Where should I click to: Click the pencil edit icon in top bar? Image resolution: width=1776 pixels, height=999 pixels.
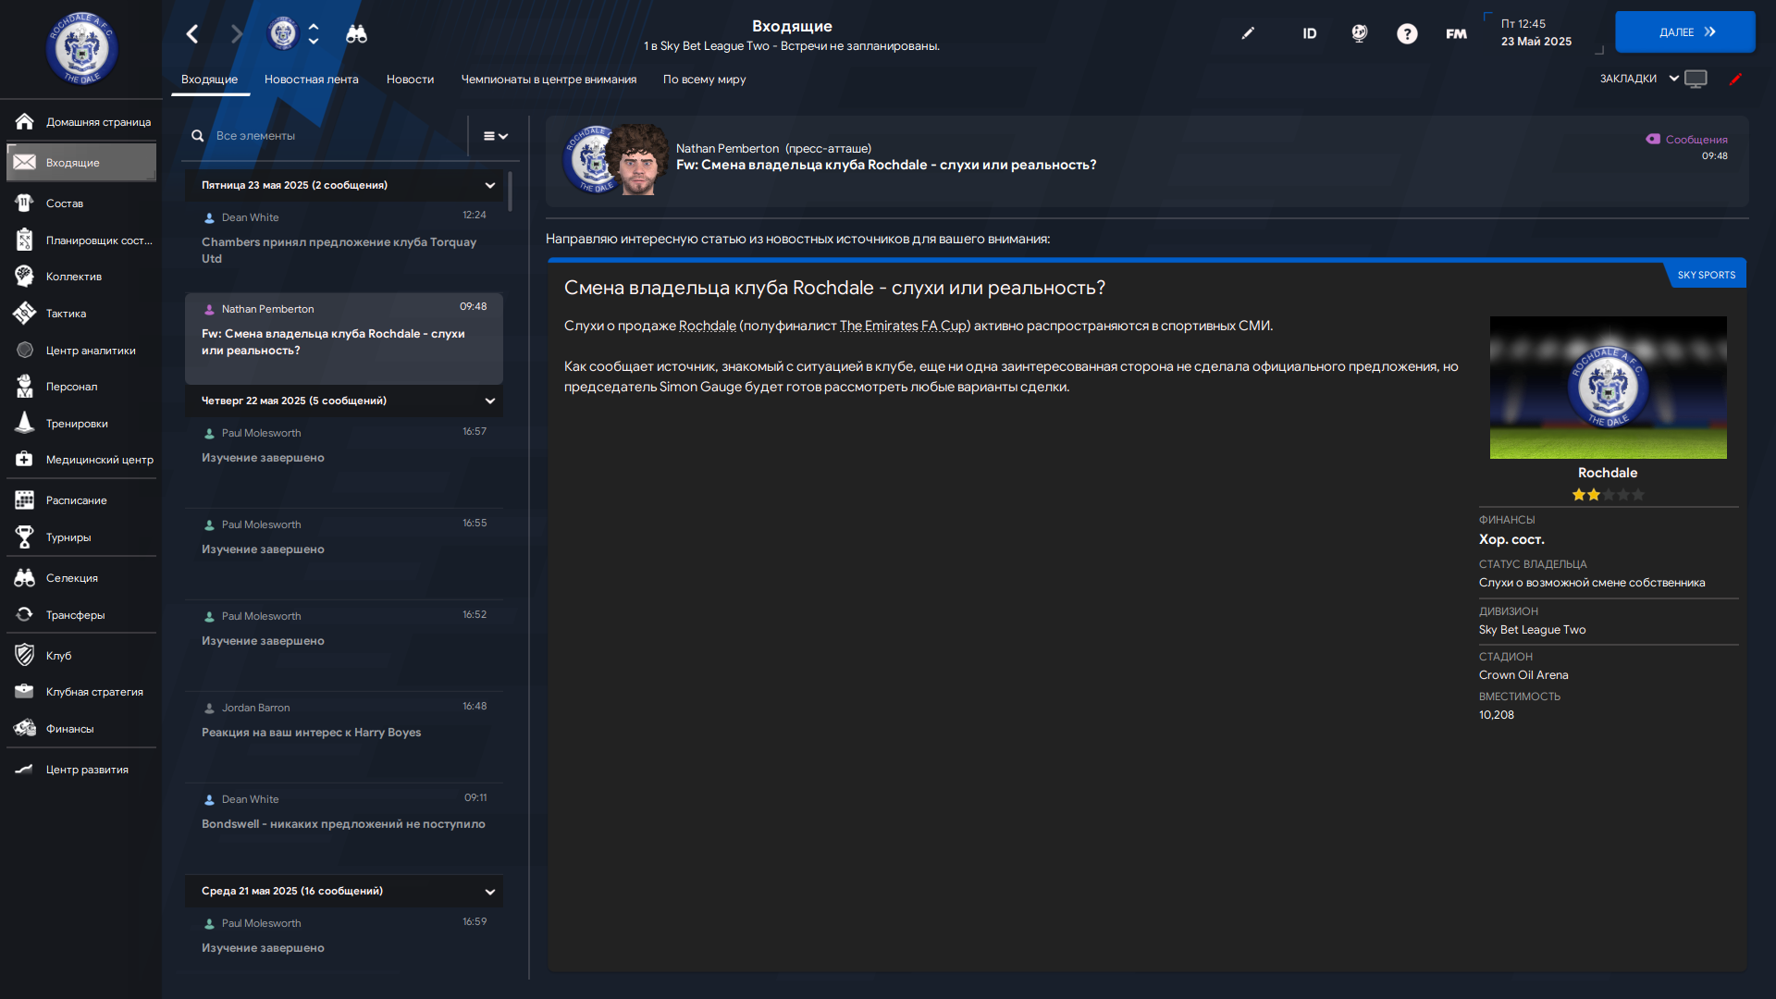pyautogui.click(x=1248, y=33)
